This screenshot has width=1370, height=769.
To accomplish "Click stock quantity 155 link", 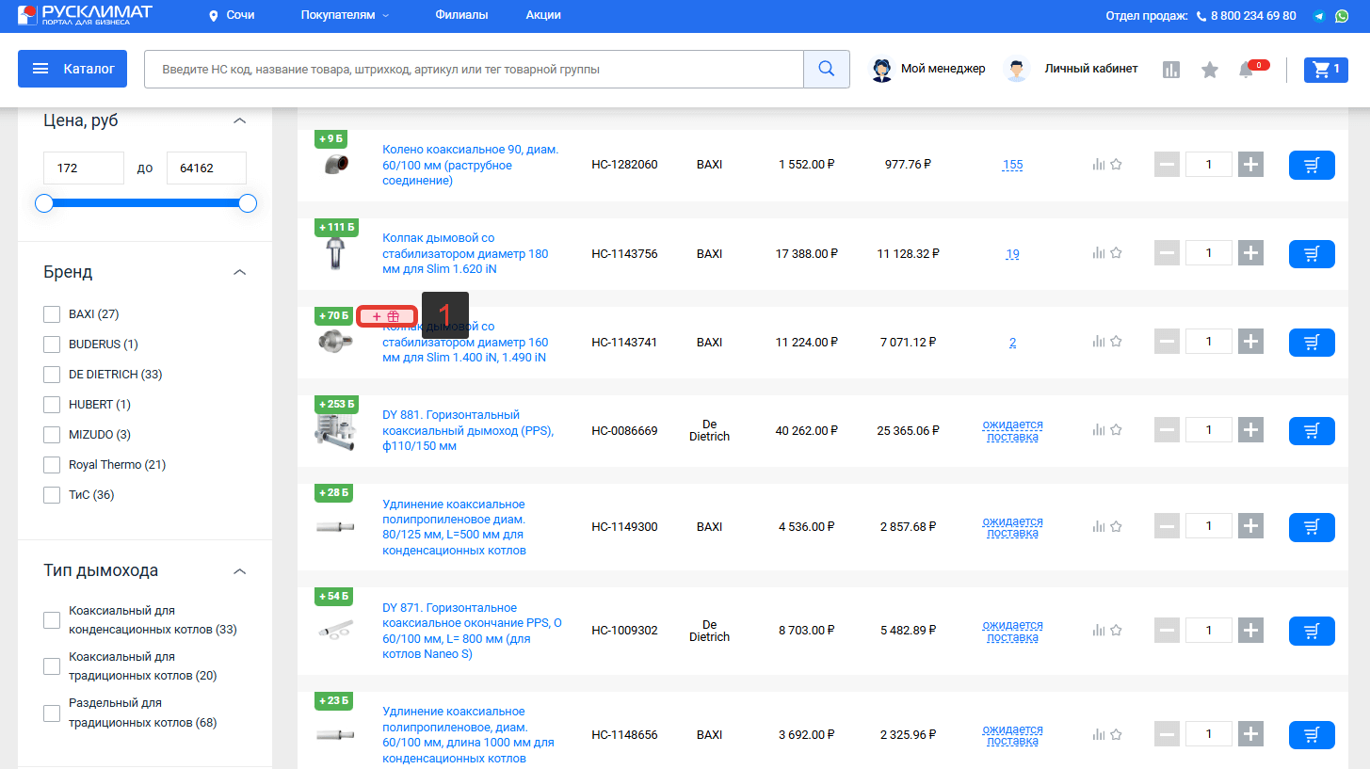I will [x=1012, y=165].
